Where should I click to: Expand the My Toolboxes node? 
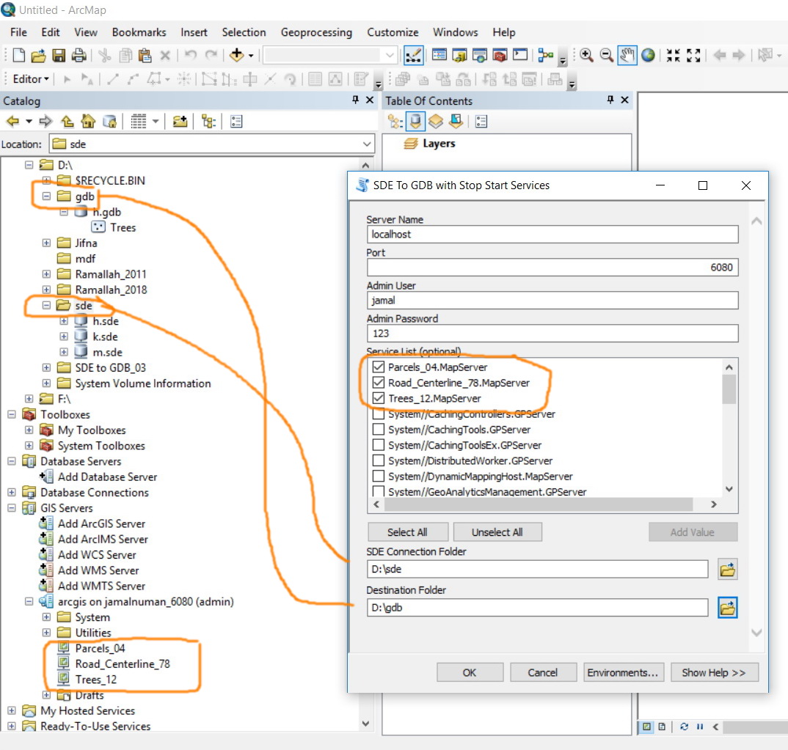coord(29,430)
